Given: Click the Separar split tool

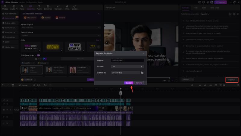Looking at the screenshot, I should click(x=23, y=85).
